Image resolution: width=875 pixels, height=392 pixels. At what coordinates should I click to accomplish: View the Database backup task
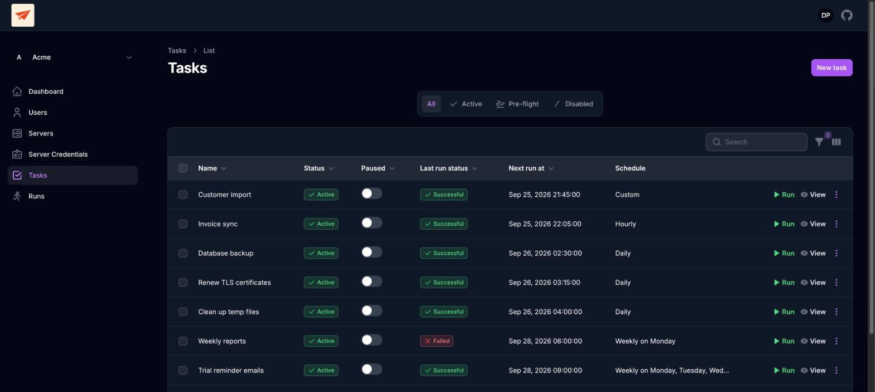coord(813,253)
